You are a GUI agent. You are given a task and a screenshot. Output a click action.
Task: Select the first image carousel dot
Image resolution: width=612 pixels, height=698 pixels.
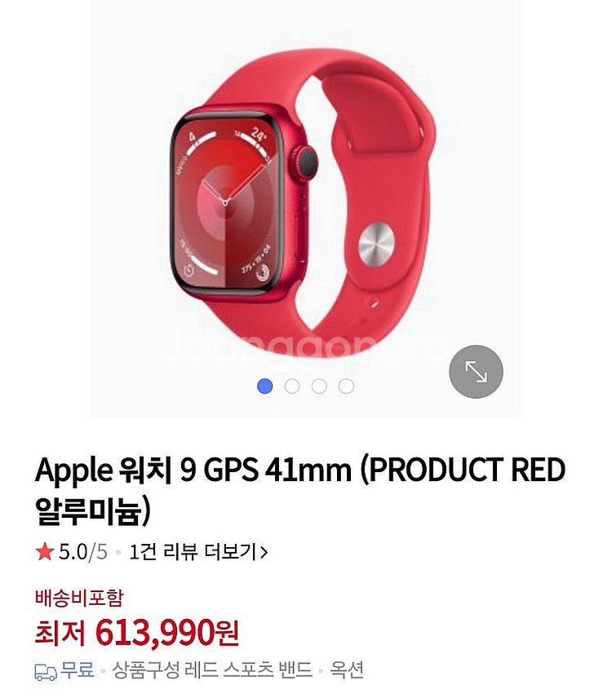(265, 386)
